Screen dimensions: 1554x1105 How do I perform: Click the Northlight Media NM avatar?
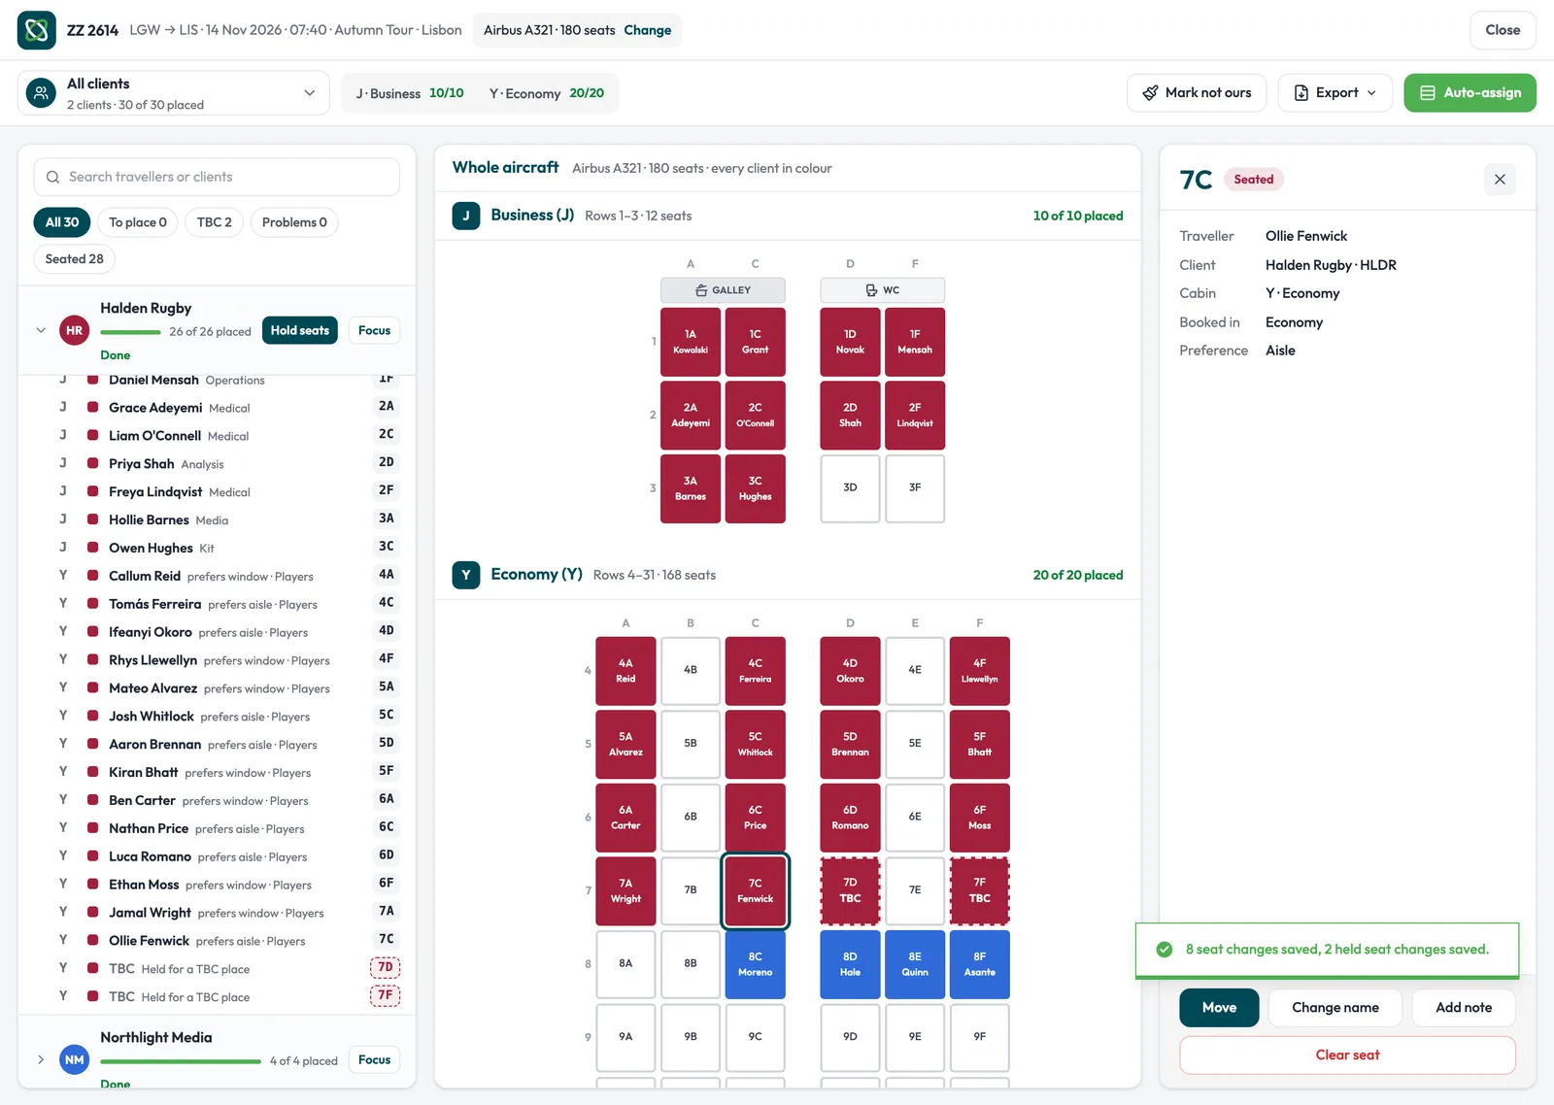click(75, 1060)
